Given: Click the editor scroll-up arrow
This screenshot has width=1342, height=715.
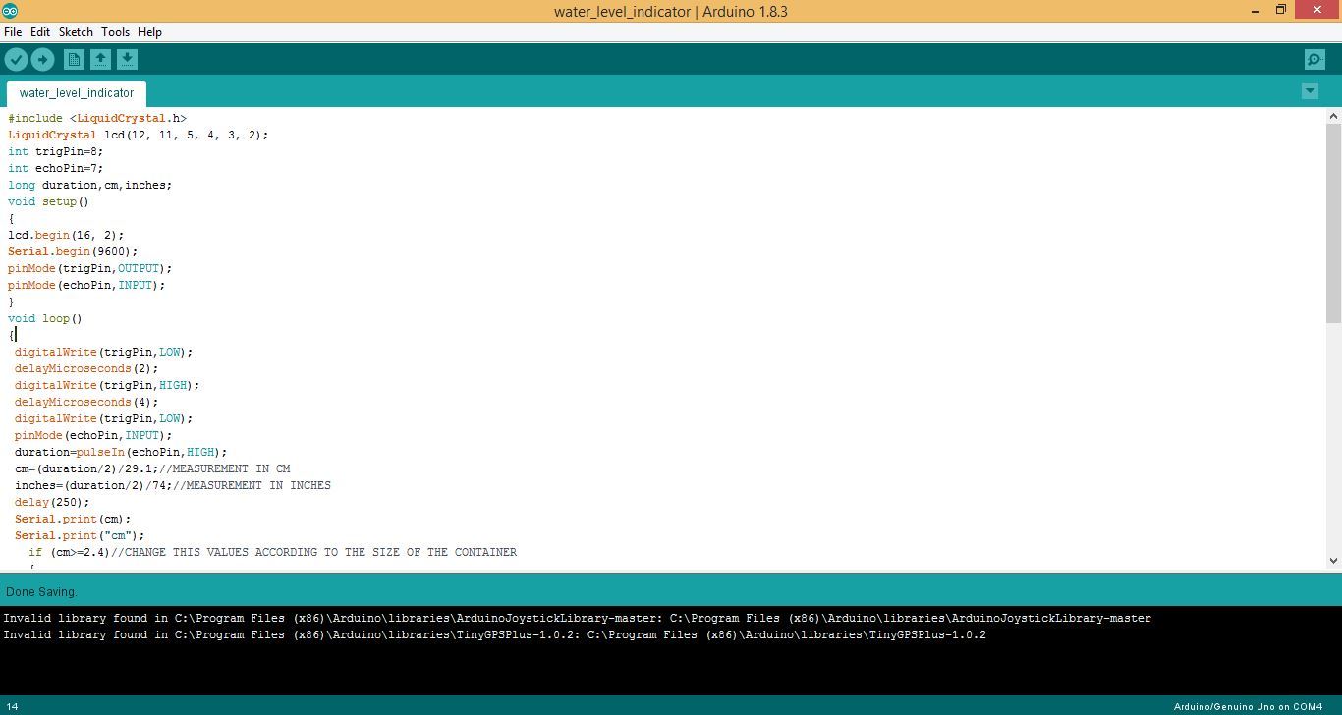Looking at the screenshot, I should coord(1333,116).
